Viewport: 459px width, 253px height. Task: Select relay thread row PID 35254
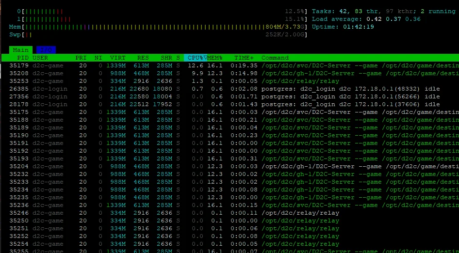229,244
